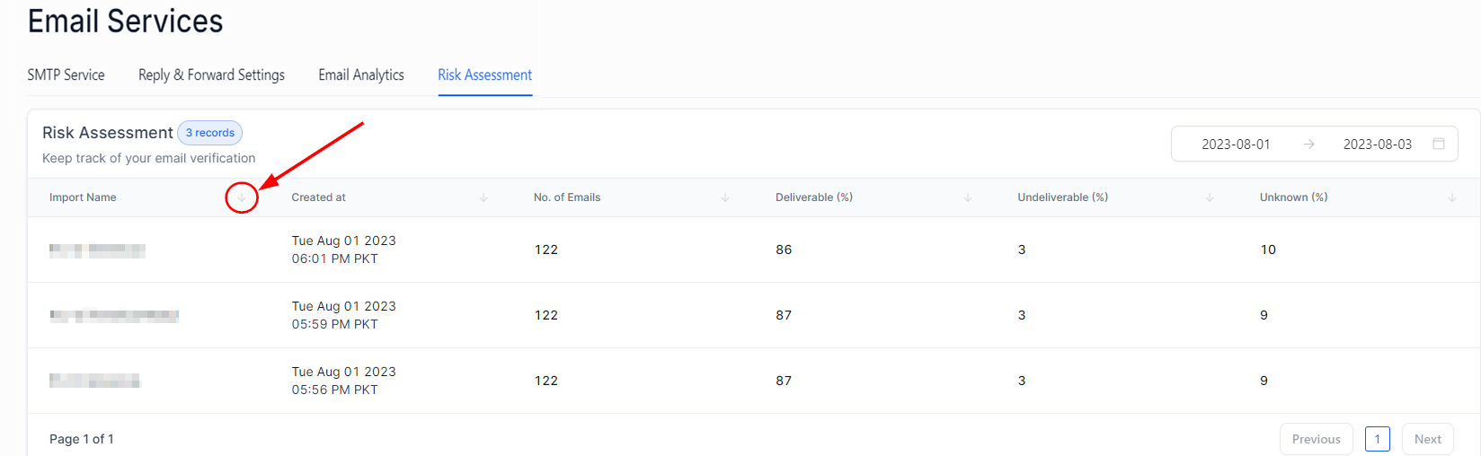The image size is (1481, 456).
Task: Open the calendar icon in date range
Action: pos(1439,144)
